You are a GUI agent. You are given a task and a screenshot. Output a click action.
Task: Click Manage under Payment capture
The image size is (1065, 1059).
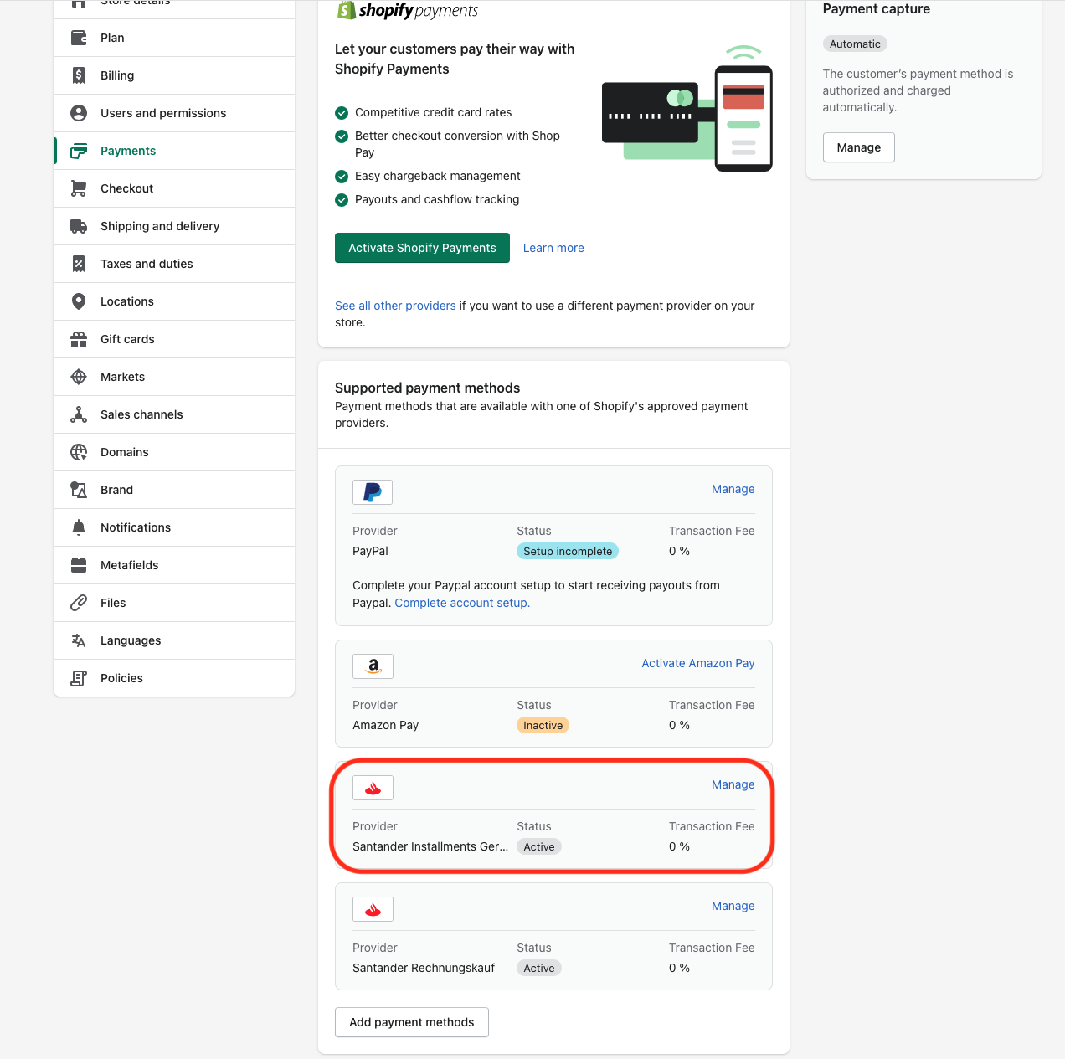859,147
